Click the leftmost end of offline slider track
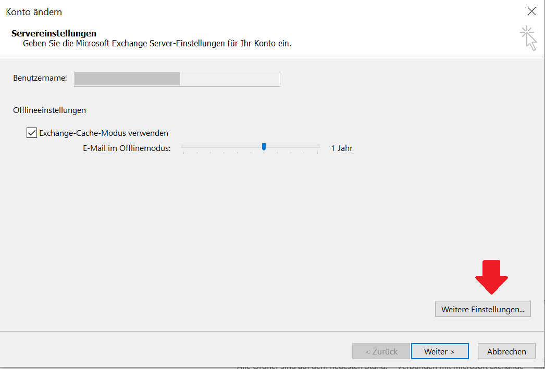 coord(183,147)
